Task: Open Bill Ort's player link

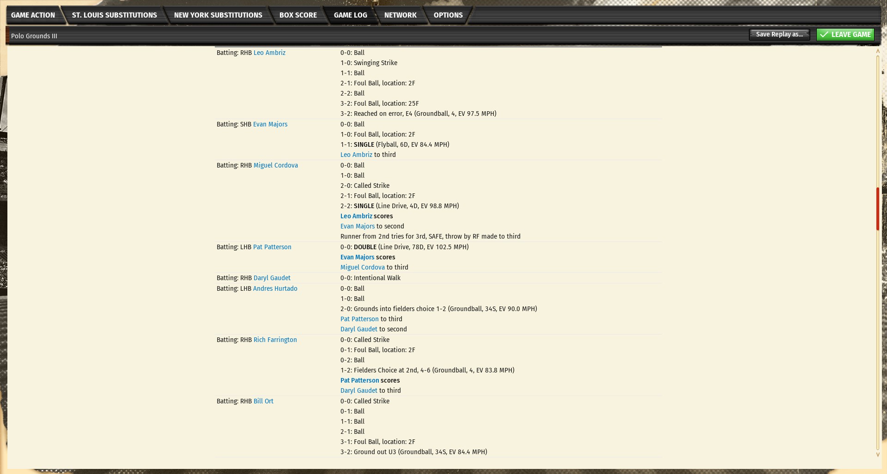Action: pos(263,402)
